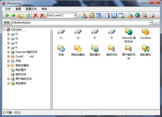Viewport: 162px width, 117px height.
Task: Go up one folder level
Action: click(21, 16)
